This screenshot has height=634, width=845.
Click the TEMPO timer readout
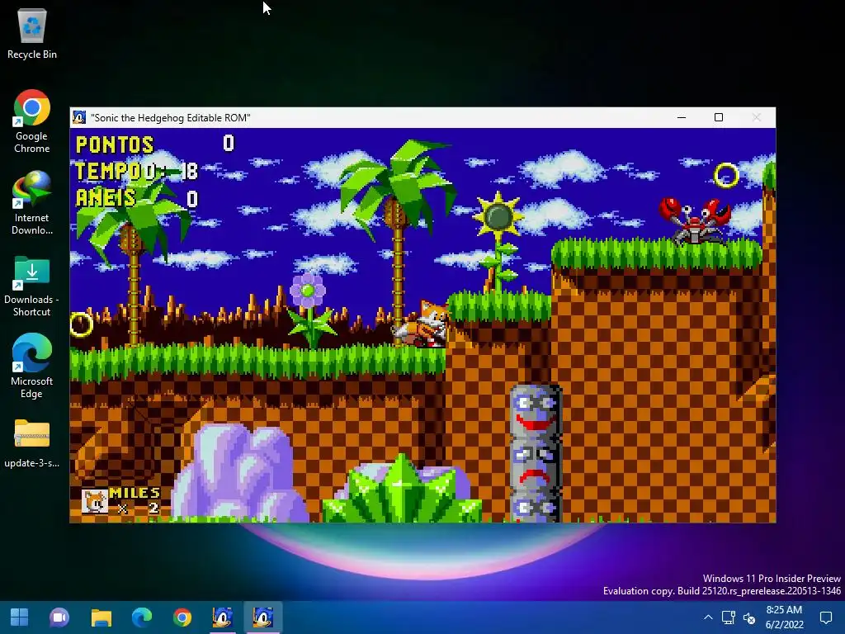[x=136, y=172]
